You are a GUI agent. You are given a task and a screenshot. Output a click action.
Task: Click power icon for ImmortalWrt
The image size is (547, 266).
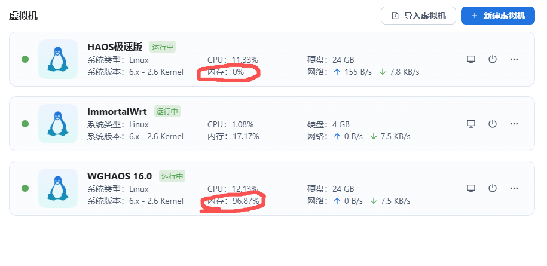[x=493, y=124]
